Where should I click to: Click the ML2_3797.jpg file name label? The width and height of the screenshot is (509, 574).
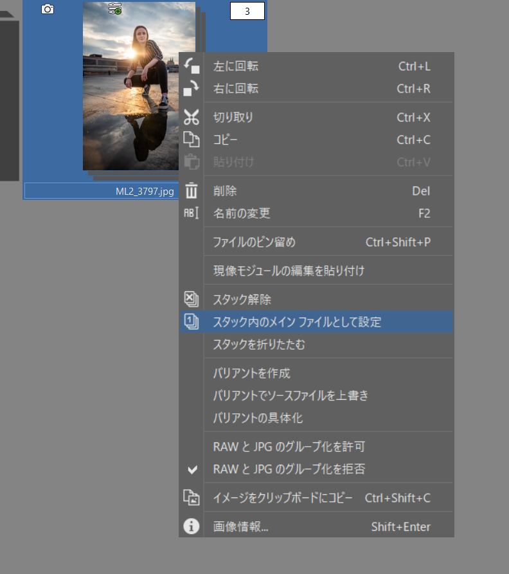145,191
